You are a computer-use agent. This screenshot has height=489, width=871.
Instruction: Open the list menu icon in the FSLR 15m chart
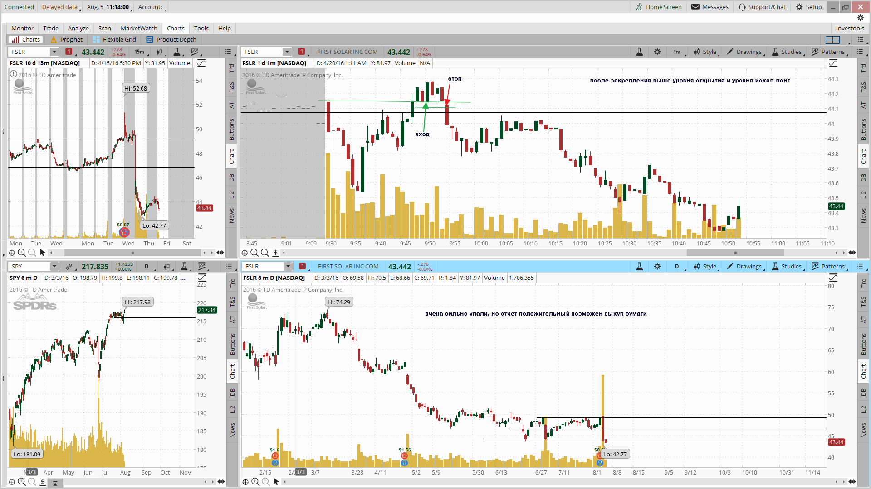229,52
